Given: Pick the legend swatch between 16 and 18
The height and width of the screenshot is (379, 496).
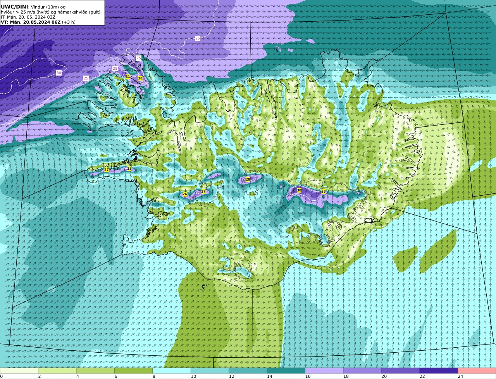Looking at the screenshot, I should [324, 370].
